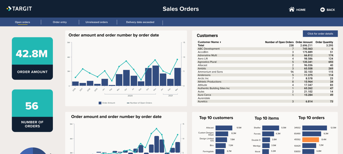The image size is (343, 154).
Task: Click the Top 10 customers heading
Action: pos(216,118)
